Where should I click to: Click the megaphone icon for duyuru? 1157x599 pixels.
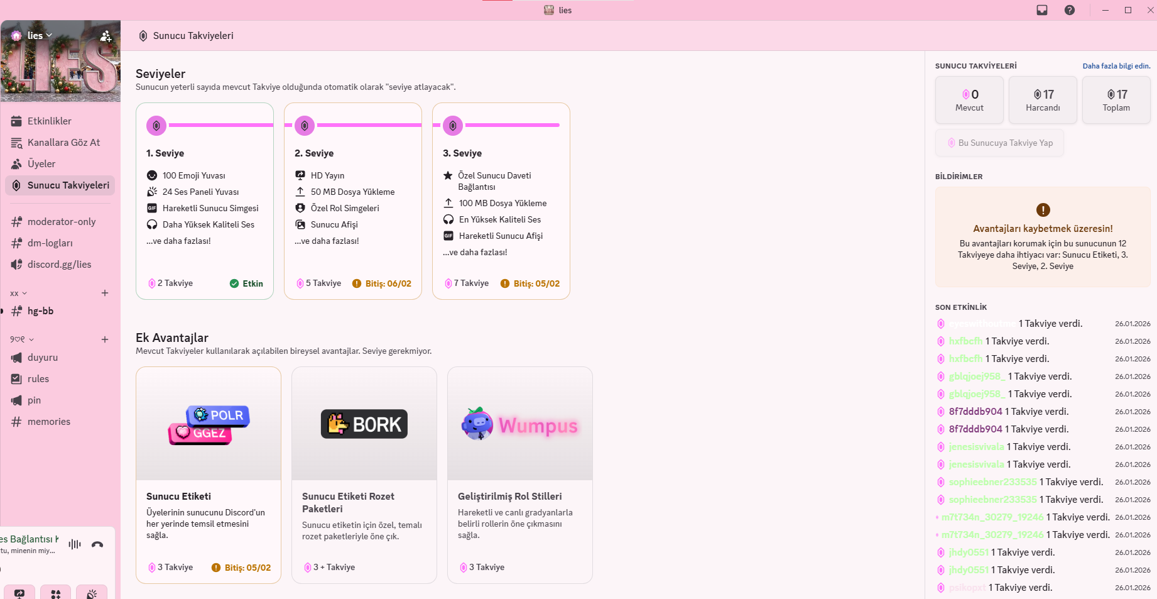click(16, 358)
